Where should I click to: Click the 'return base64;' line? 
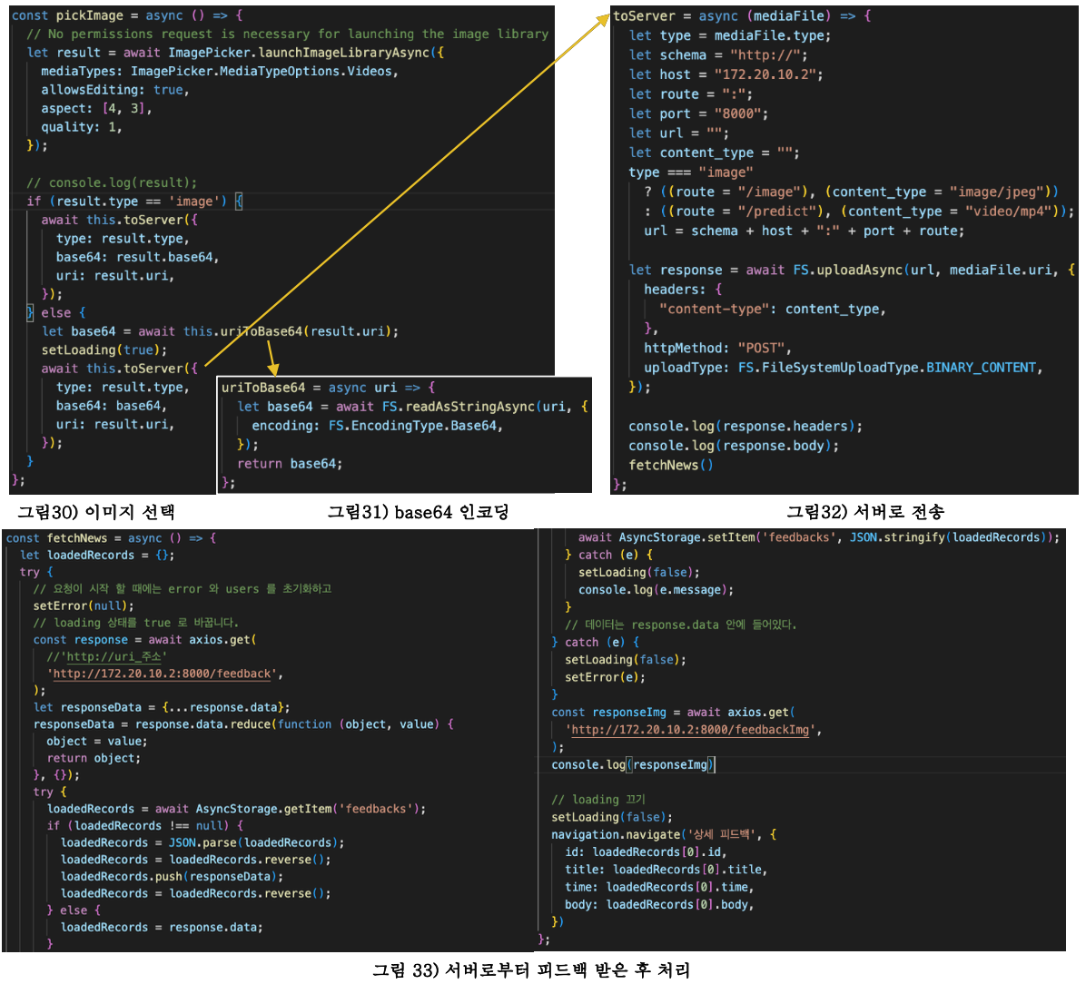290,464
